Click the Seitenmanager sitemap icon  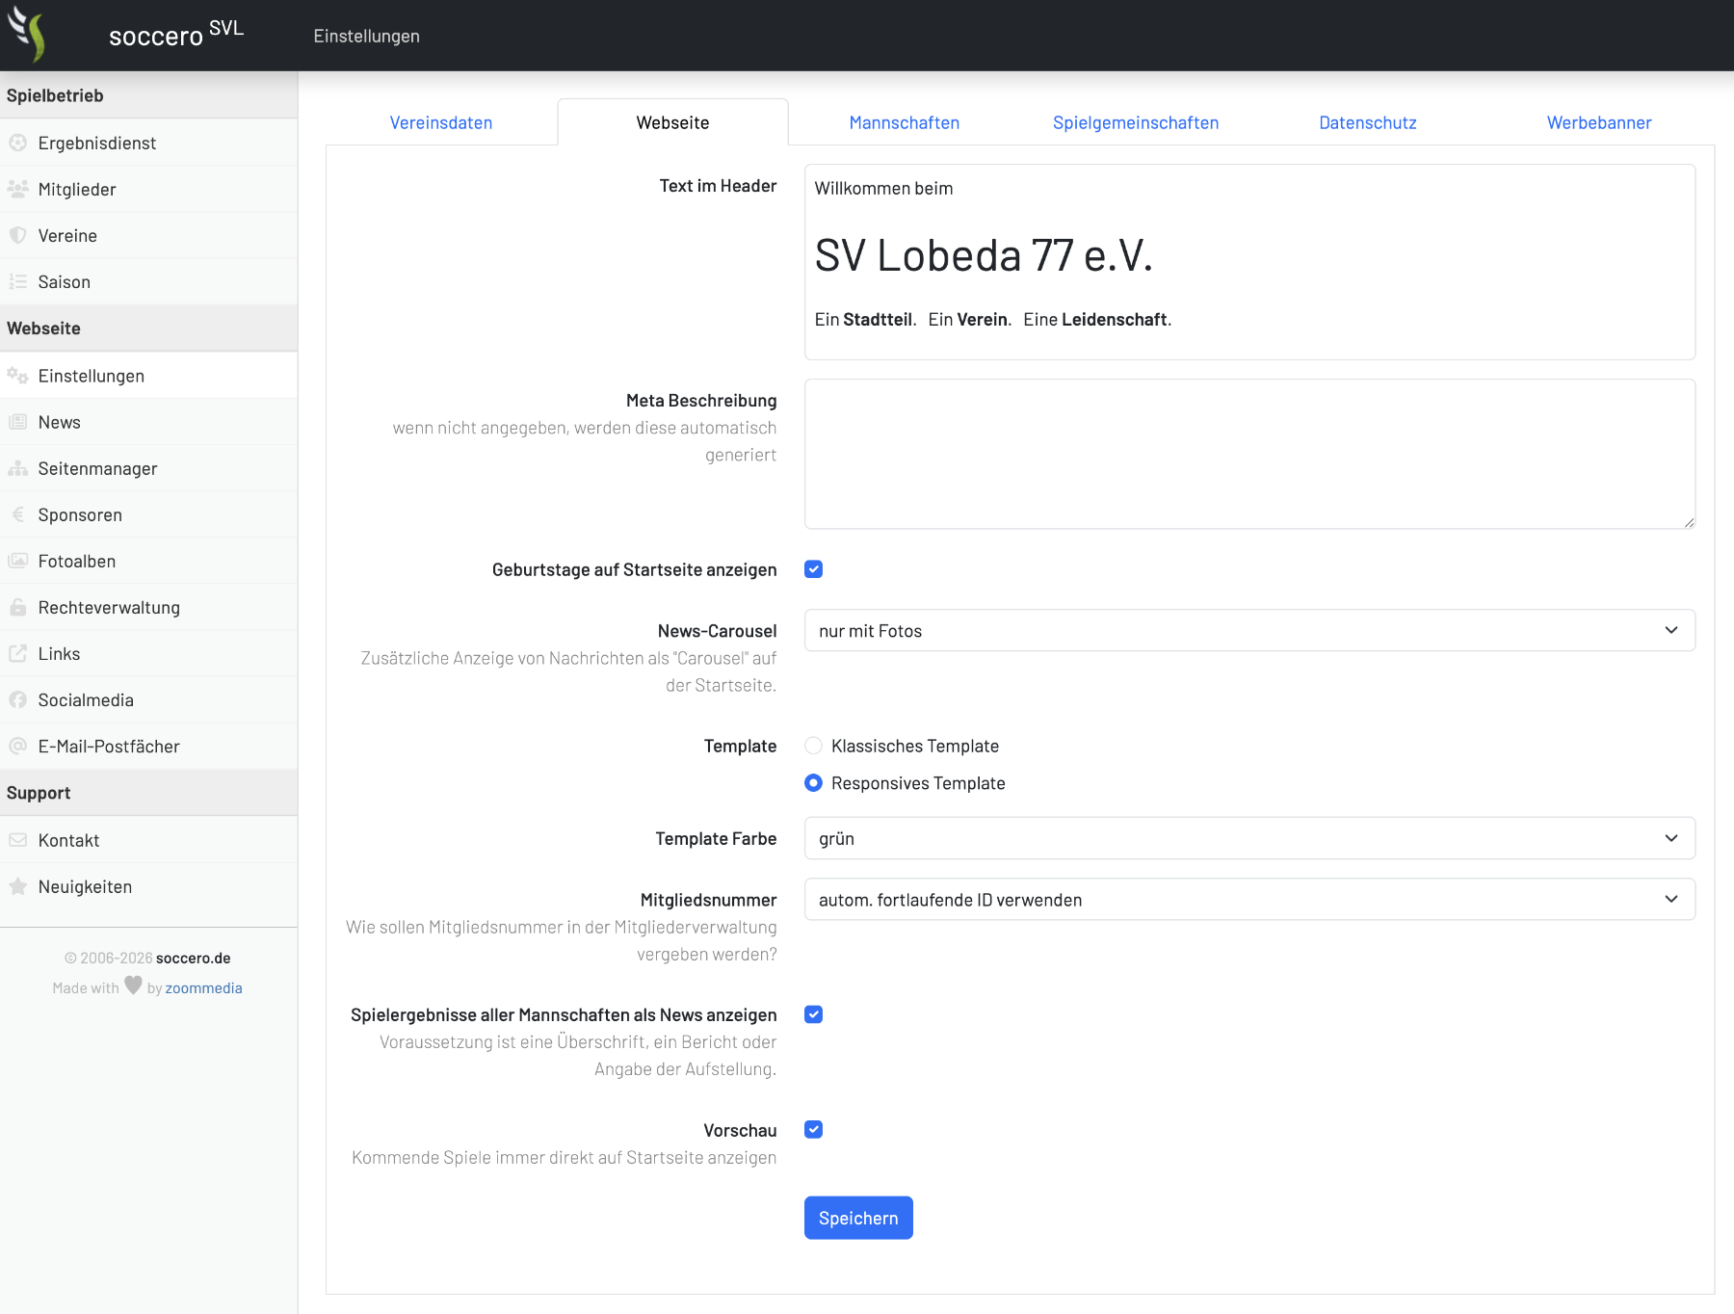(x=17, y=469)
